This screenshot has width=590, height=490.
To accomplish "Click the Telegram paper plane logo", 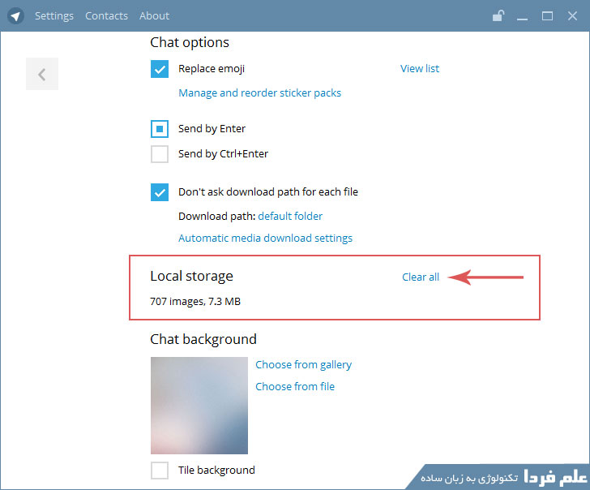I will tap(16, 15).
